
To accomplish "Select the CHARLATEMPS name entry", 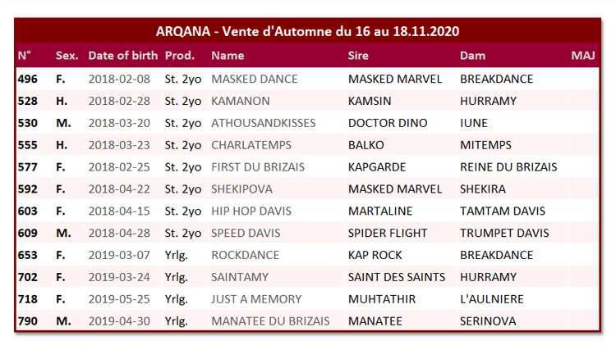I will pyautogui.click(x=251, y=145).
